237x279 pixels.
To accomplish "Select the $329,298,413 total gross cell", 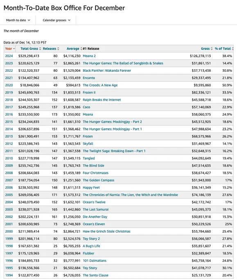I will 29,56.
